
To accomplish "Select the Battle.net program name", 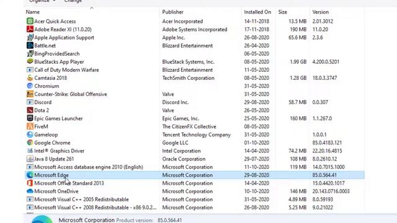I will click(45, 45).
